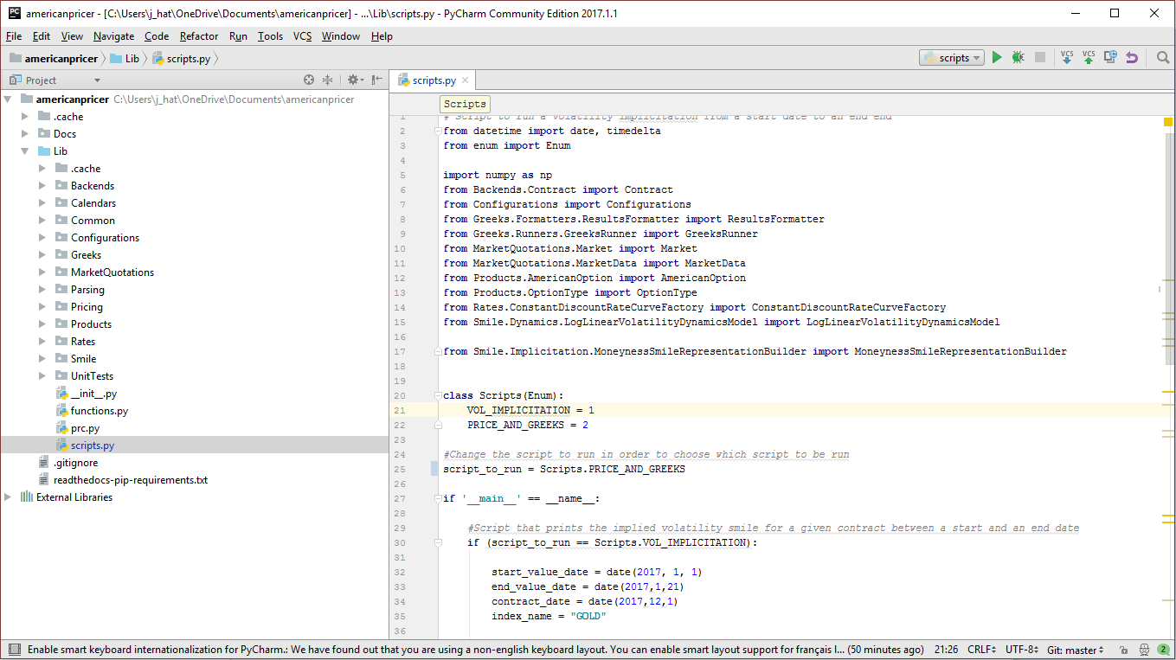Expand the Docs folder
This screenshot has width=1176, height=660.
point(26,134)
